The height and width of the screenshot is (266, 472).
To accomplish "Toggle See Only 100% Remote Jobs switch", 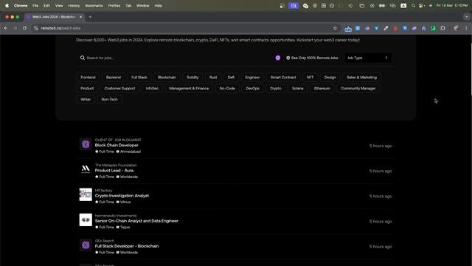I will (x=278, y=58).
